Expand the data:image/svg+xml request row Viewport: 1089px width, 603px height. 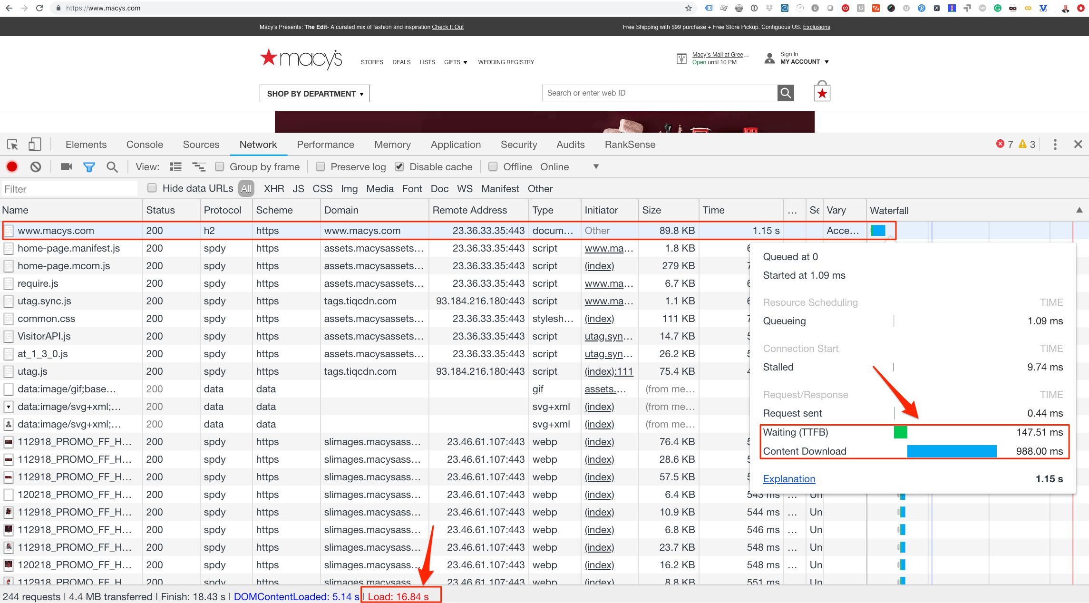pyautogui.click(x=8, y=407)
